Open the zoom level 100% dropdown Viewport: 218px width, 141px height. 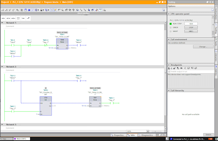coord(148,131)
